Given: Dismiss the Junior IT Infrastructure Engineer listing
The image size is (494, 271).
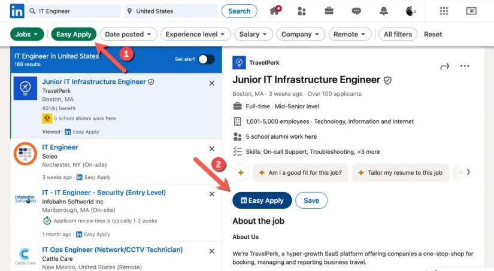Looking at the screenshot, I should click(x=211, y=83).
